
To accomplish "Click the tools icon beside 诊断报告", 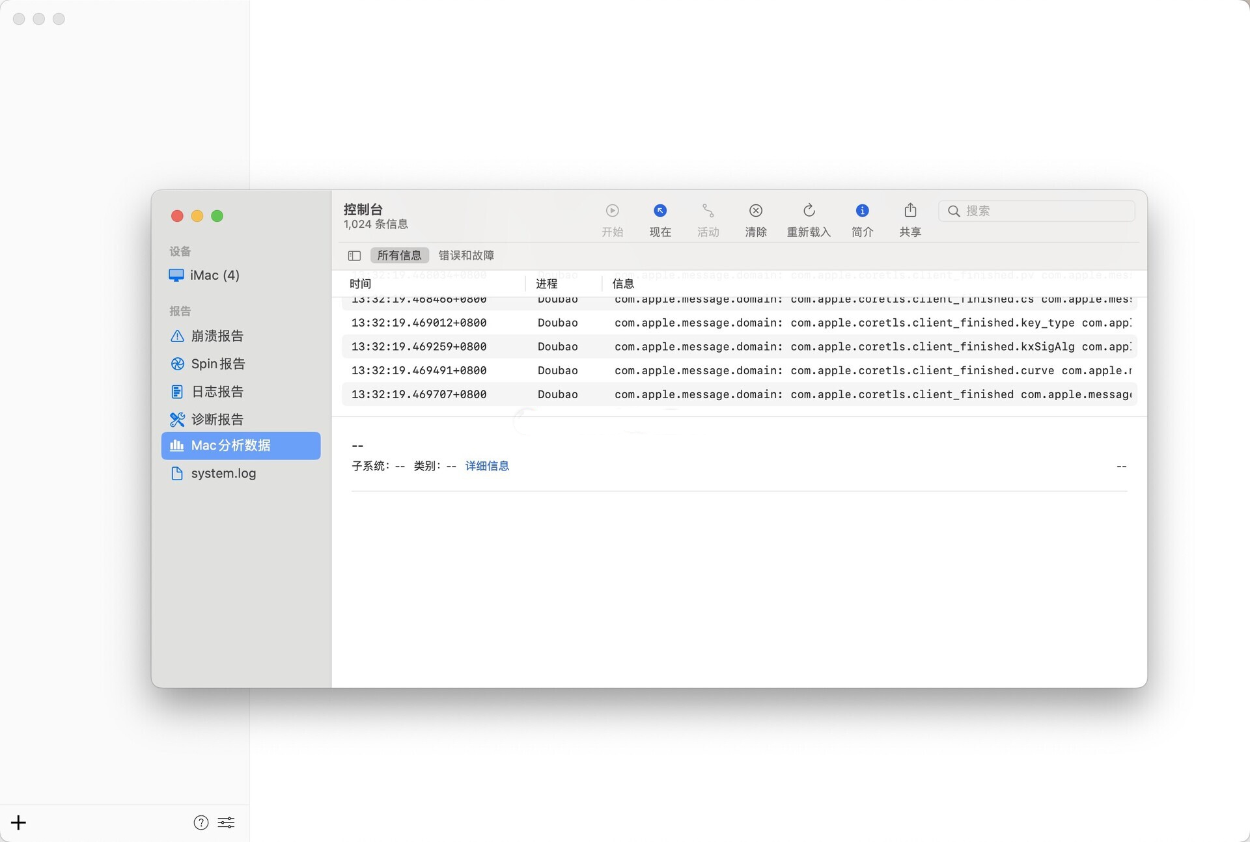I will point(177,420).
